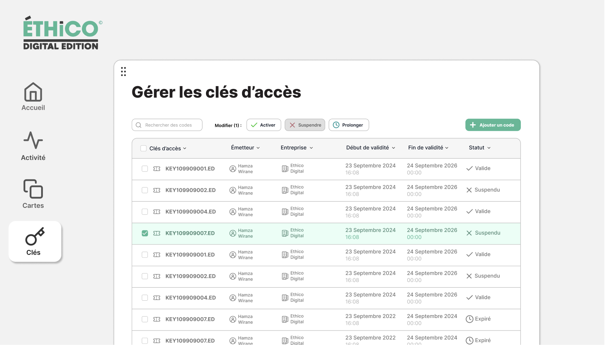
Task: Uncheck the selected KEY109909007.ED row
Action: 145,233
